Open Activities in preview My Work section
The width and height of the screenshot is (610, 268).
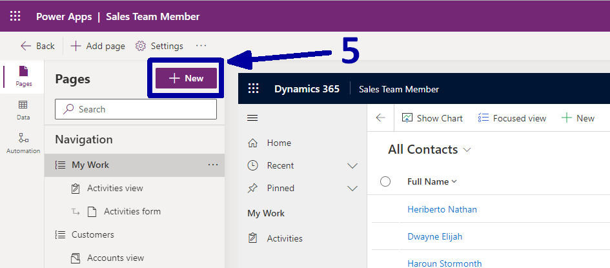(275, 238)
